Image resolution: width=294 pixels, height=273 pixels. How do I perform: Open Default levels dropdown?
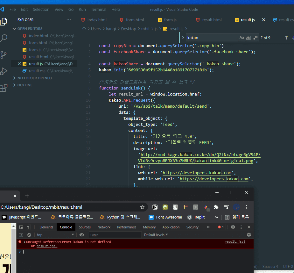pyautogui.click(x=156, y=235)
